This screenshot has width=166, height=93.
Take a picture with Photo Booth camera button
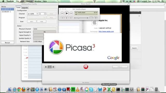(86, 67)
